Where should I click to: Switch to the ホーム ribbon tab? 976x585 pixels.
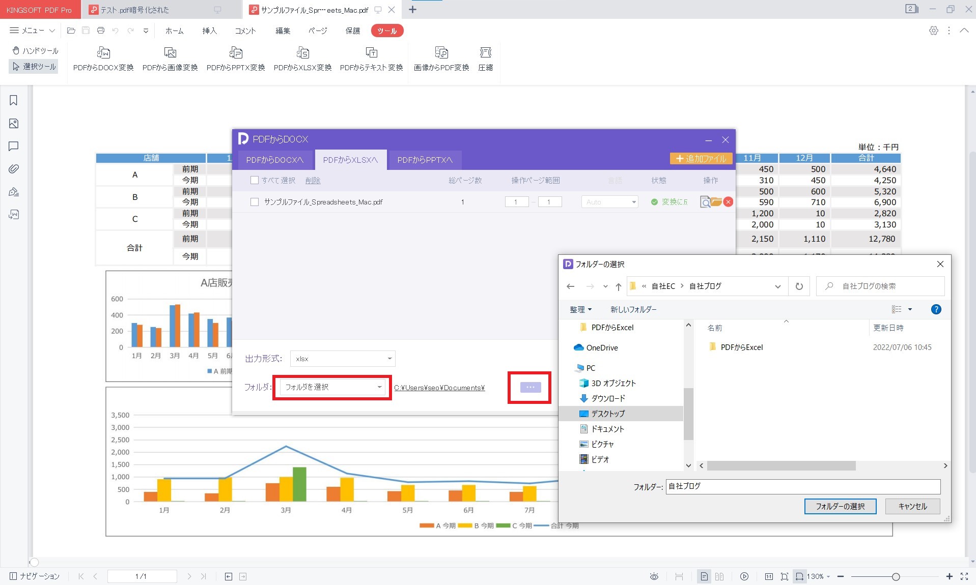174,31
